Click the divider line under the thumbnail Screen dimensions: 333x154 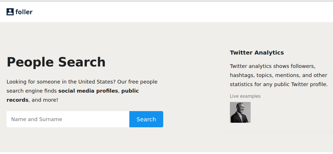pyautogui.click(x=276, y=132)
